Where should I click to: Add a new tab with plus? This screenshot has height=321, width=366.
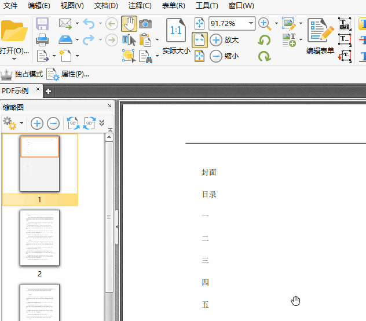click(49, 92)
